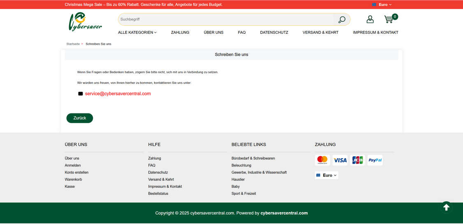463x224 pixels.
Task: Click the Schreiben Sie uns breadcrumb text
Action: [98, 44]
